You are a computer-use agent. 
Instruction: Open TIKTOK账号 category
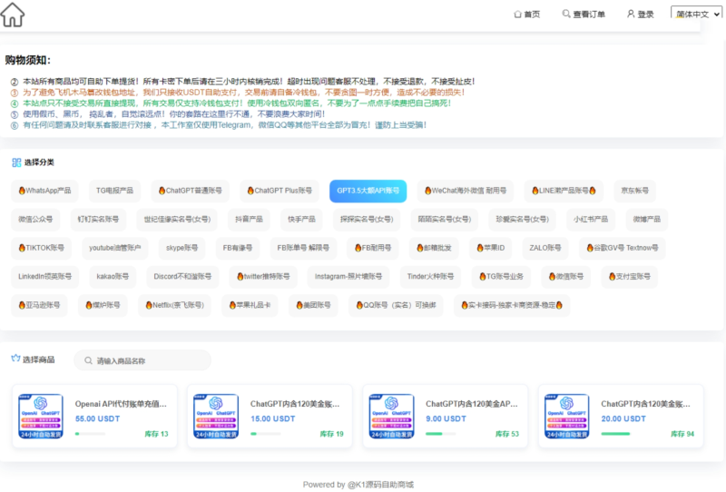[x=42, y=249]
